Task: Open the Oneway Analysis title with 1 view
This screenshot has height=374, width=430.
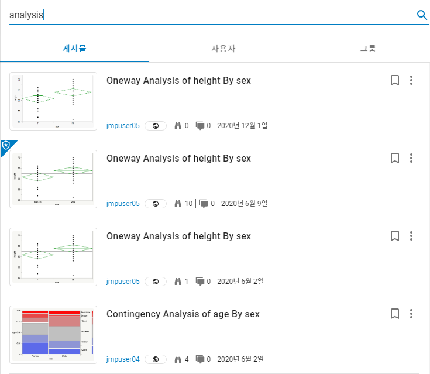Action: [x=178, y=236]
